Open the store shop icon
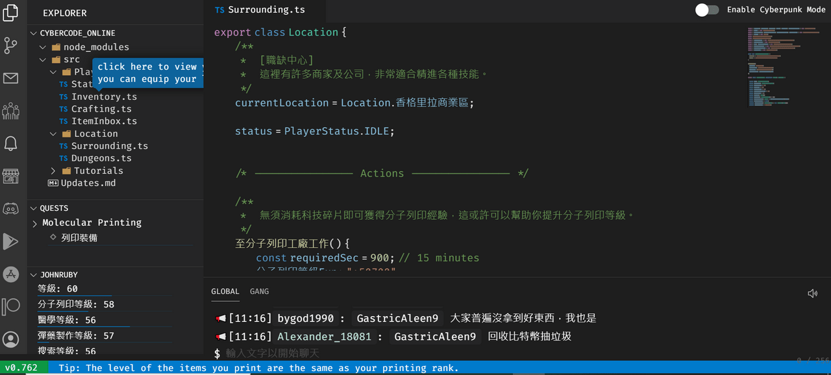The image size is (831, 375). [x=11, y=176]
